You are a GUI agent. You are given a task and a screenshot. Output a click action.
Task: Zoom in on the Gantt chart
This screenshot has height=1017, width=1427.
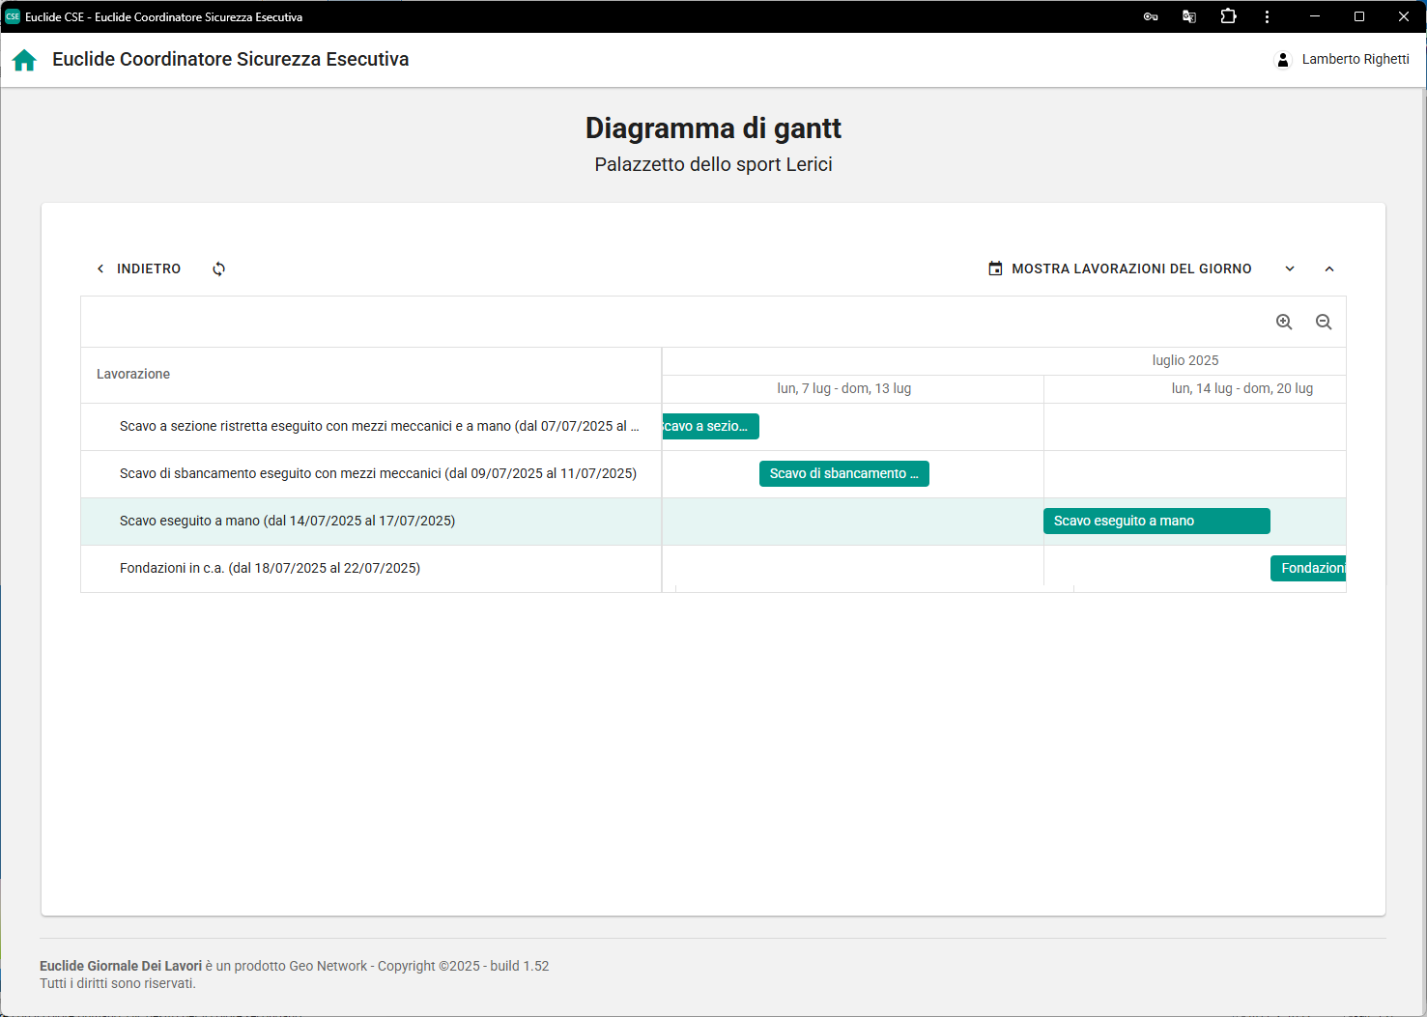1284,323
